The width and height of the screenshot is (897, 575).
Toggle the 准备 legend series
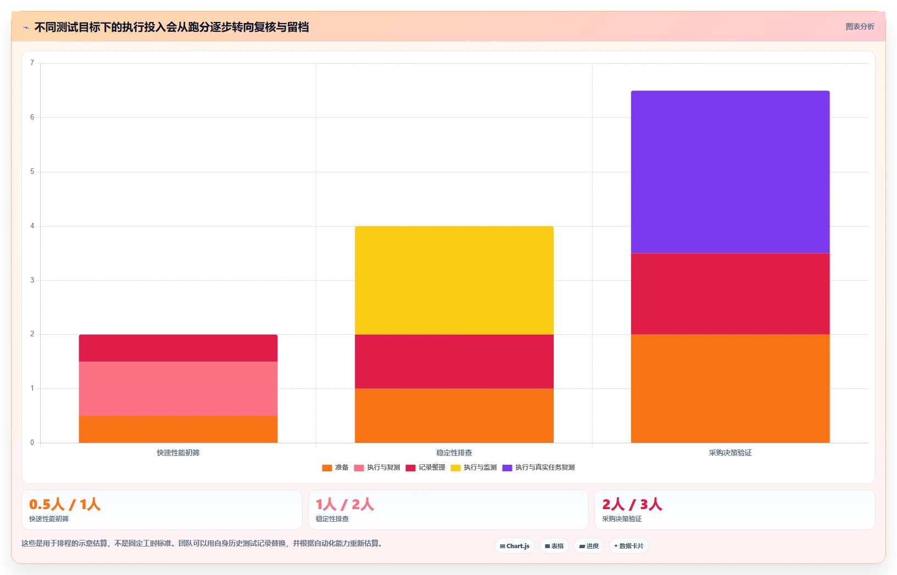pyautogui.click(x=335, y=467)
